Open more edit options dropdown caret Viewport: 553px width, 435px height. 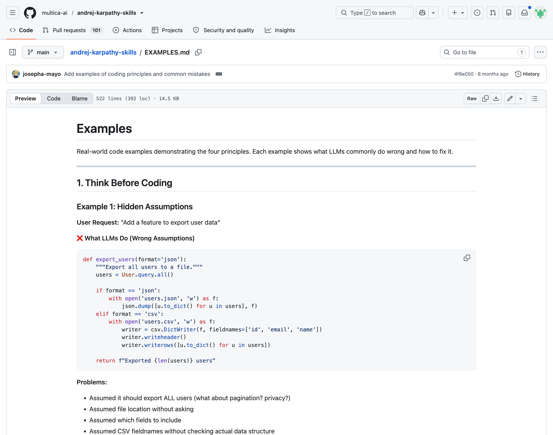(521, 98)
